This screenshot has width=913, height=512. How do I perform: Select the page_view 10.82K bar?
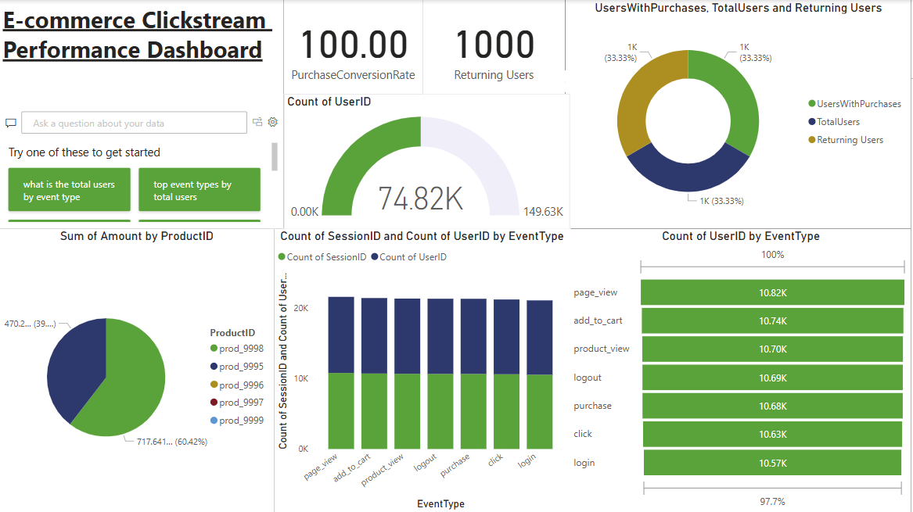775,292
